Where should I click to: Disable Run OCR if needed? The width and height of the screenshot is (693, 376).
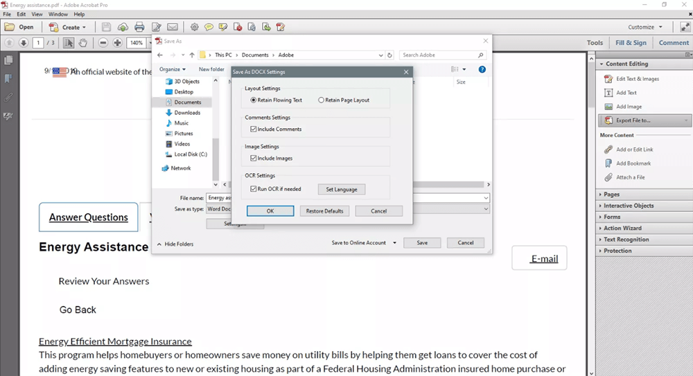(254, 189)
